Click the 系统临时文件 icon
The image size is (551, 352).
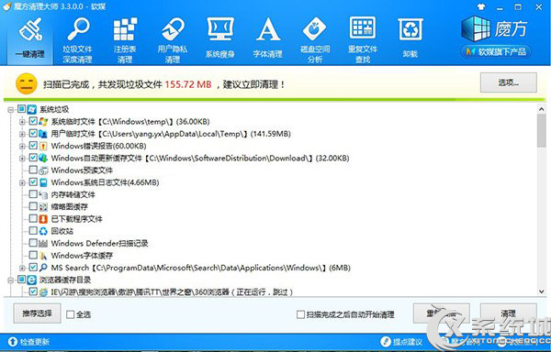click(43, 122)
